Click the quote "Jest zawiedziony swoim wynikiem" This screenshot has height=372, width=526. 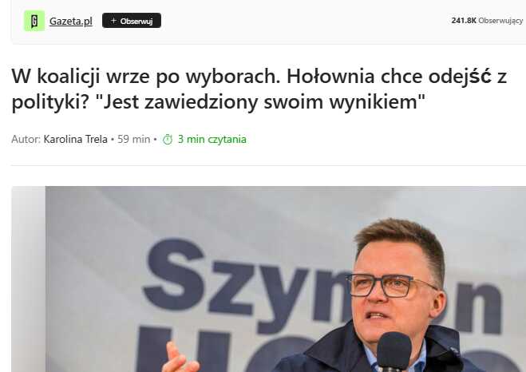point(260,102)
